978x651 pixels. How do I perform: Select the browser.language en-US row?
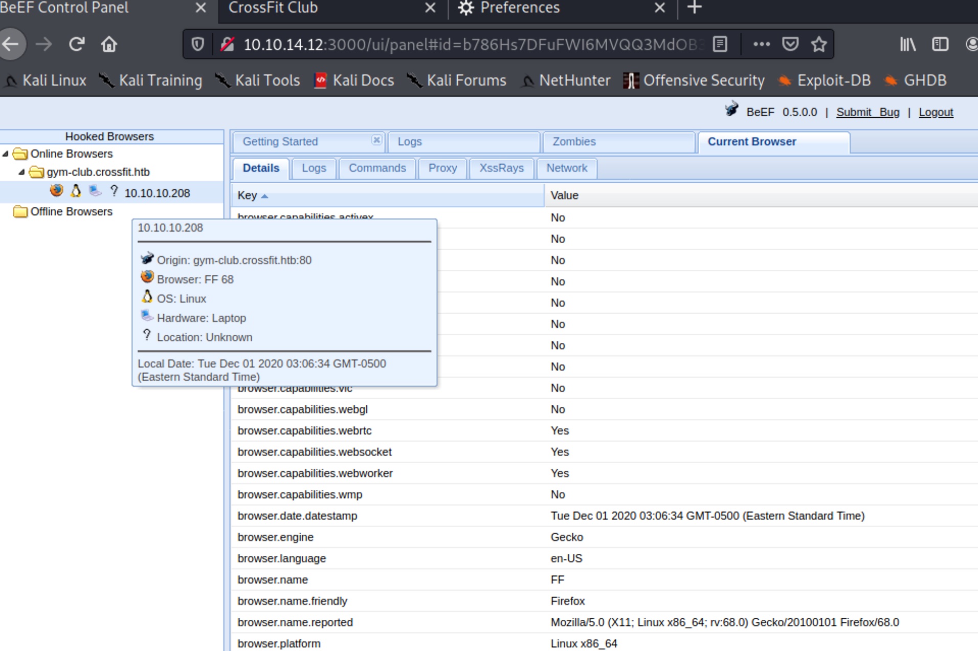(x=605, y=558)
